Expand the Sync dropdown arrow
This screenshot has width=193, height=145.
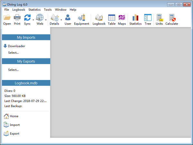pos(33,20)
